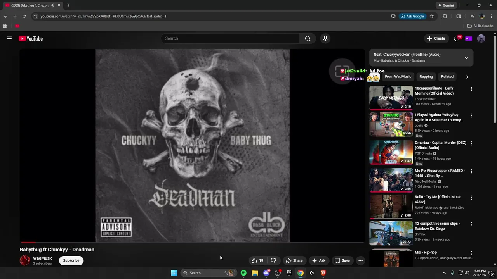
Task: Bookmark this page with the star icon
Action: (431, 16)
